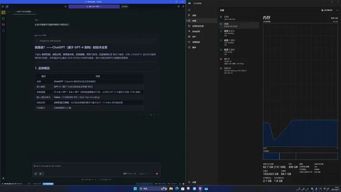Open the tools button next to the paperclip
The height and width of the screenshot is (192, 341).
point(41,174)
